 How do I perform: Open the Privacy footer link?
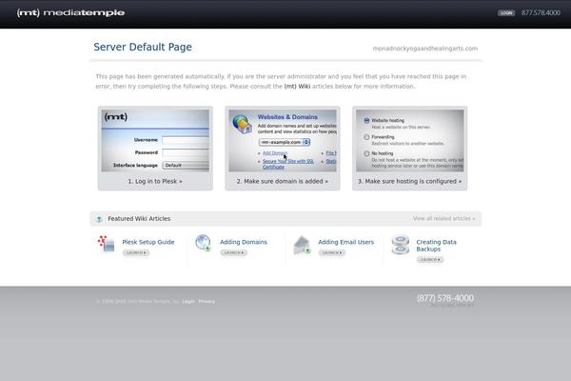point(207,302)
